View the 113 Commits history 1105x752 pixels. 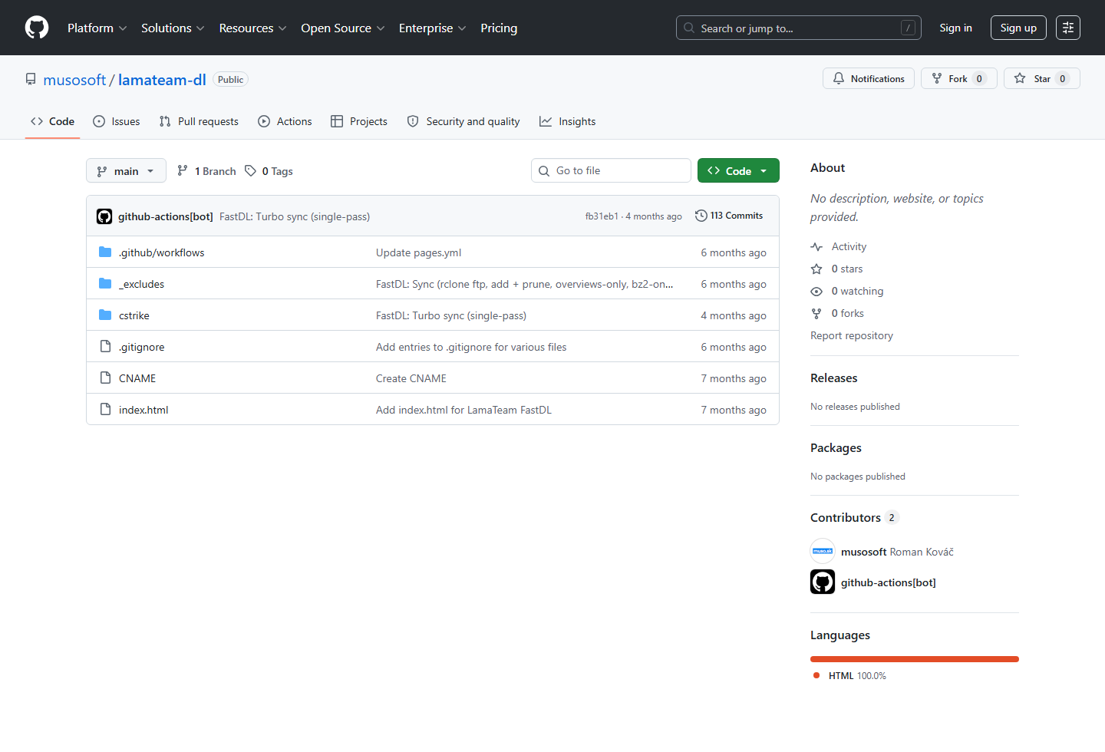[x=729, y=216]
